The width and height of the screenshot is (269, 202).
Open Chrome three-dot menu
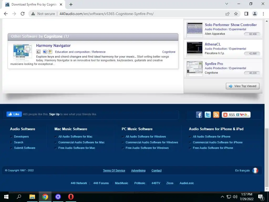pyautogui.click(x=263, y=14)
